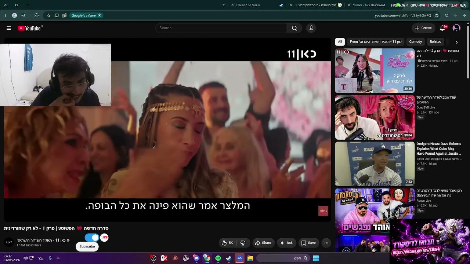The height and width of the screenshot is (264, 470).
Task: Toggle the blue switch above the Subscribe button
Action: tap(92, 238)
